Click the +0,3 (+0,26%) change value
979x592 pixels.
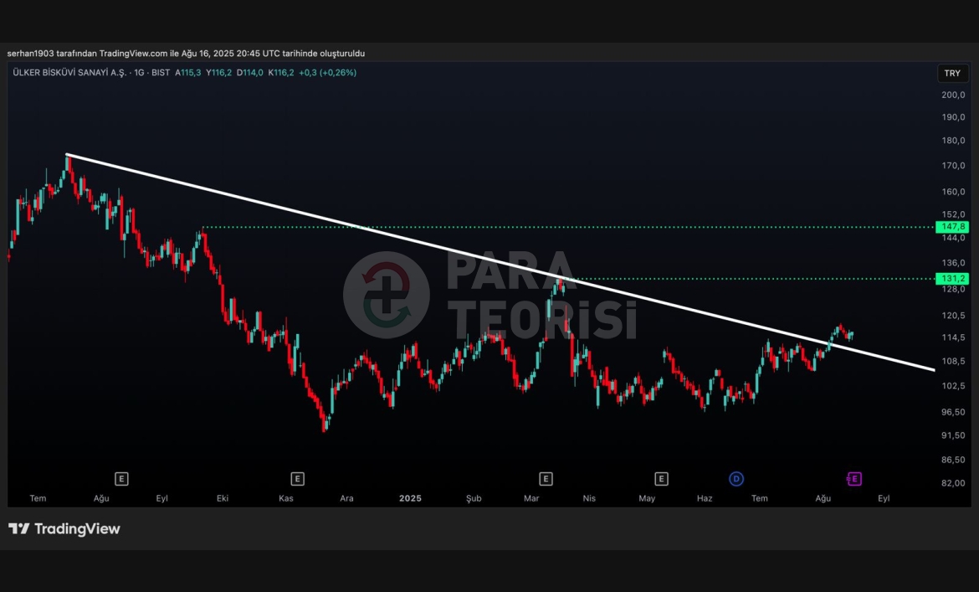(327, 73)
